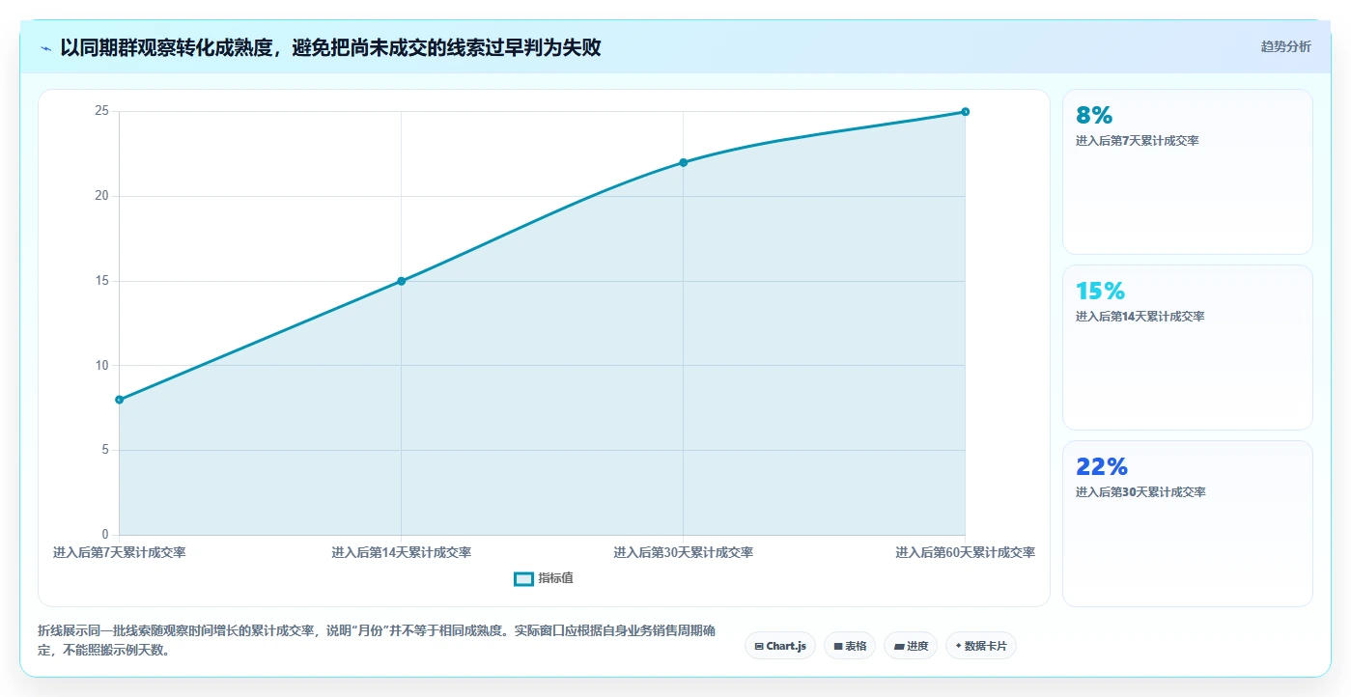Click the trend icon beside the header title
Image resolution: width=1351 pixels, height=697 pixels.
45,48
